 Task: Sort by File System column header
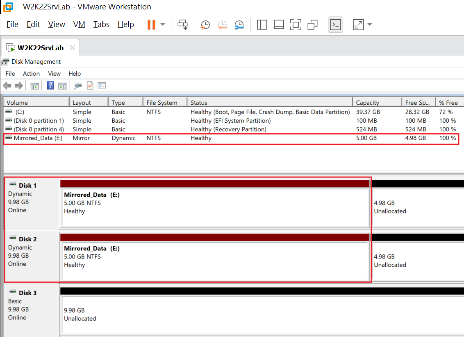pos(165,103)
